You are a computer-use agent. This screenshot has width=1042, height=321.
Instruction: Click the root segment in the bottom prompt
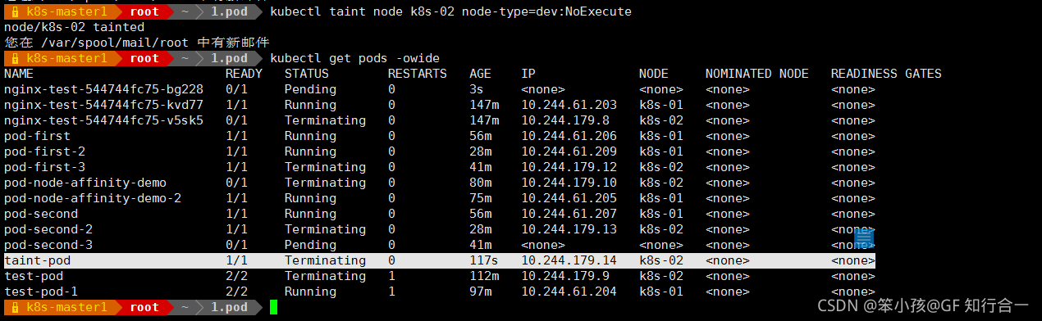144,308
